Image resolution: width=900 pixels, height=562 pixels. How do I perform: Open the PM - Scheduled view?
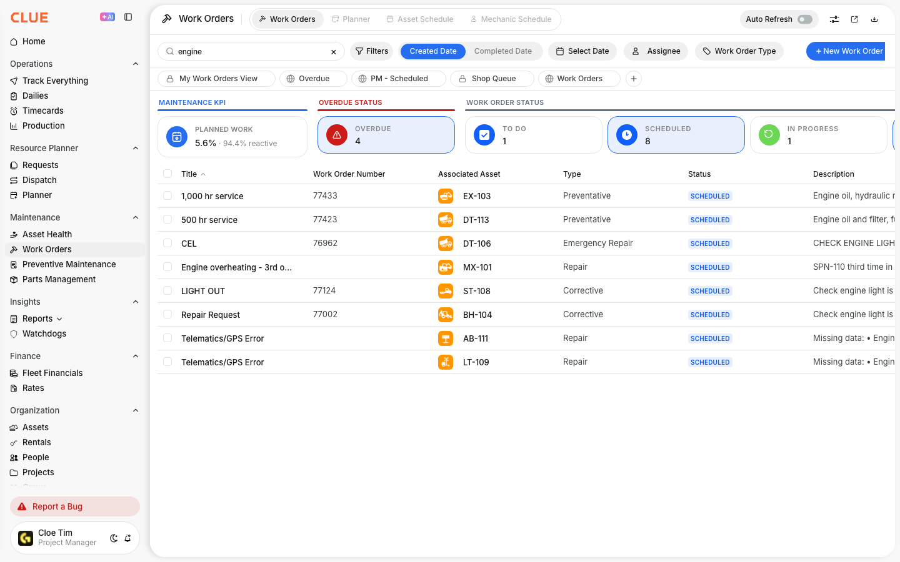tap(399, 79)
